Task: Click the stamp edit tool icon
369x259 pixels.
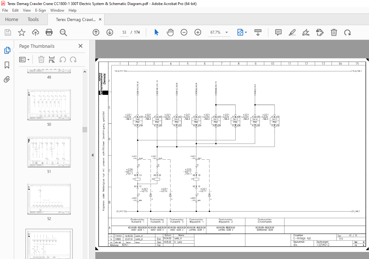Action: (x=320, y=32)
